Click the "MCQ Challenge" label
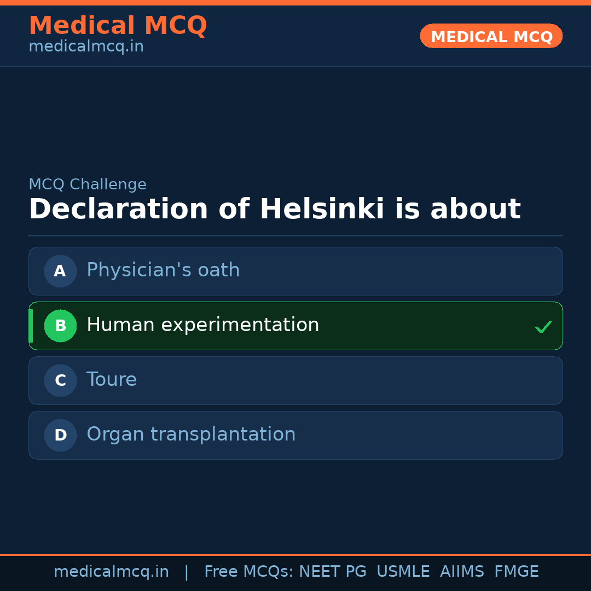The image size is (591, 591). [88, 185]
